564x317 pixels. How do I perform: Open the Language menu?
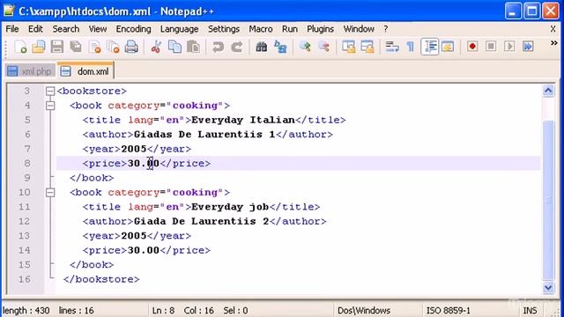point(179,29)
